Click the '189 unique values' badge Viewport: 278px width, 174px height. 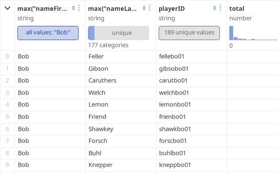[x=189, y=33]
